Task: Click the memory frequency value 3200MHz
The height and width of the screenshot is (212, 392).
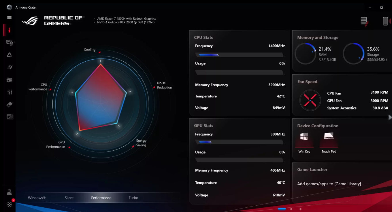Action: click(x=276, y=85)
